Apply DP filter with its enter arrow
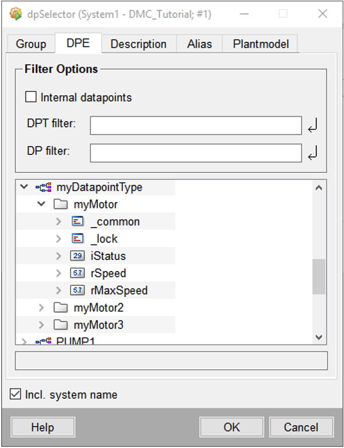This screenshot has width=344, height=448. pyautogui.click(x=313, y=153)
